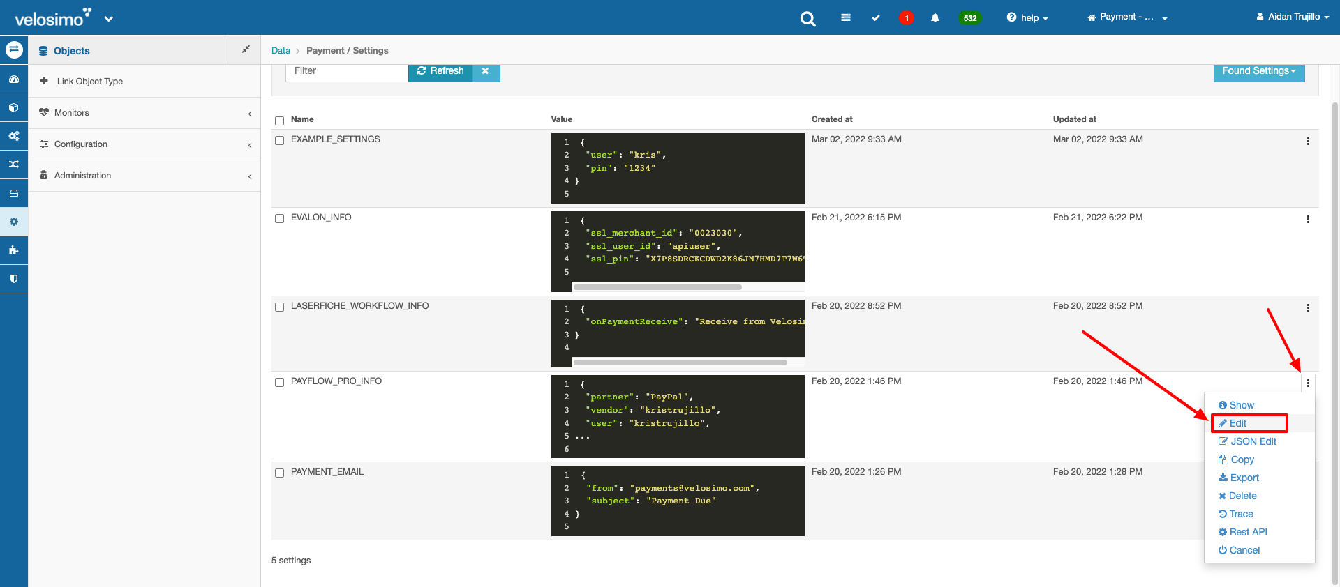Select Edit in the context menu

(x=1233, y=423)
